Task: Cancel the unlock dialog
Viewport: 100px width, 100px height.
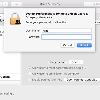Action: (67, 45)
